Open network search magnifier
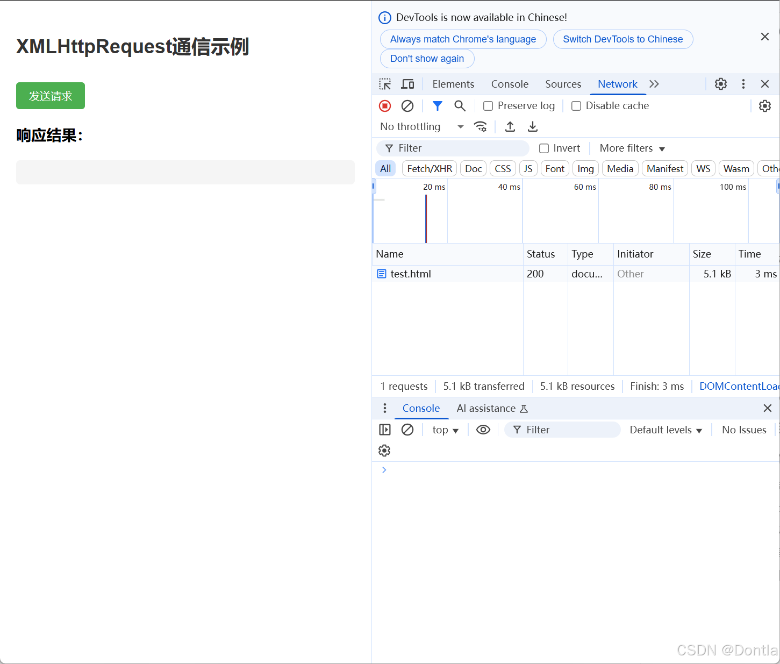This screenshot has height=664, width=780. click(x=460, y=106)
